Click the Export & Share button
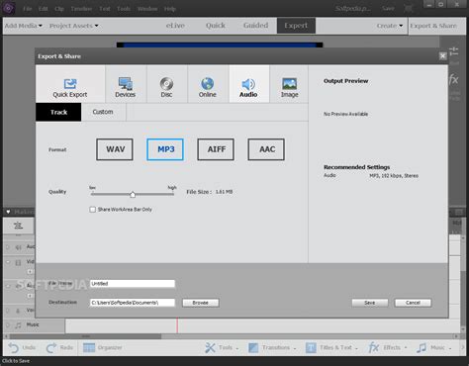Viewport: 469px width, 366px height. tap(433, 26)
